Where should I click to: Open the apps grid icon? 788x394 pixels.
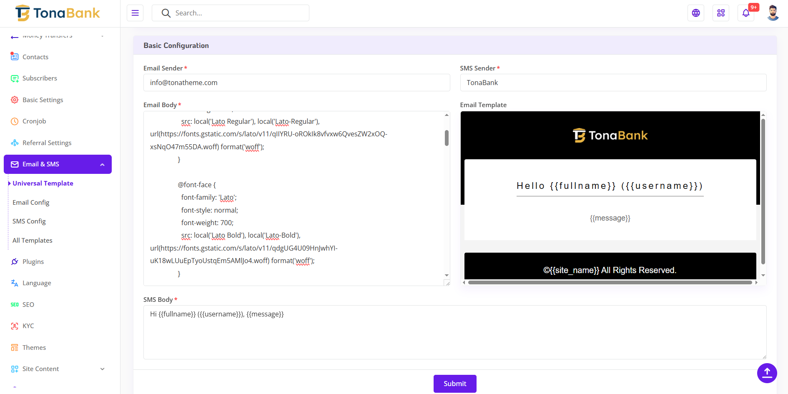coord(721,13)
